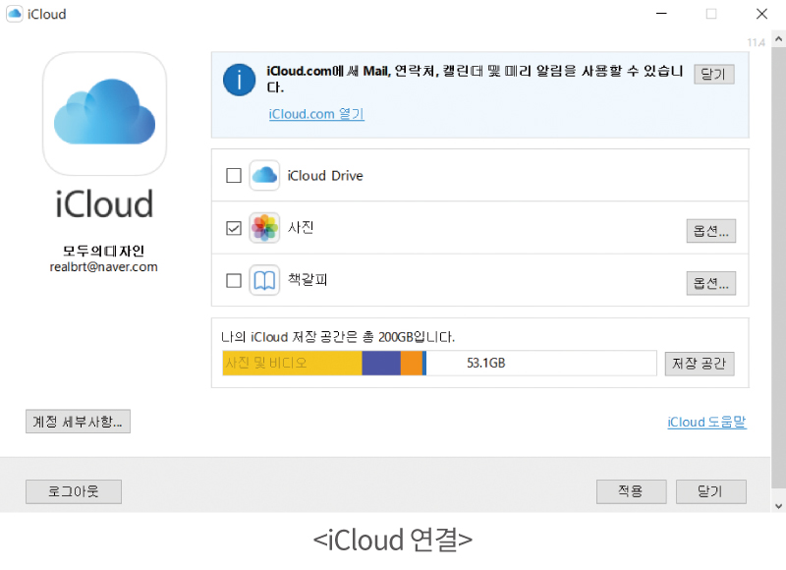Click the large iCloud logo
Image resolution: width=786 pixels, height=570 pixels.
pos(104,114)
